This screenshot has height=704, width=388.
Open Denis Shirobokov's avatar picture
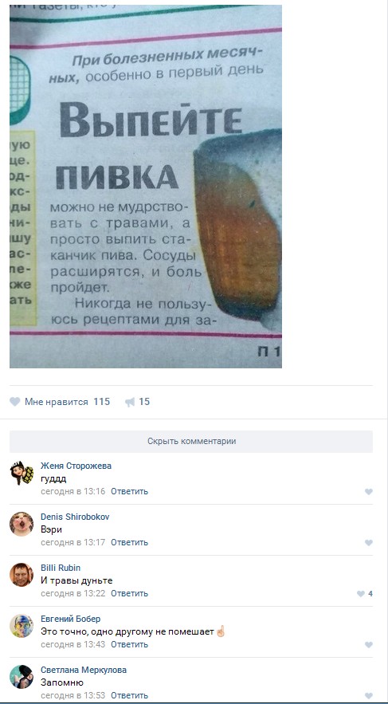[22, 524]
